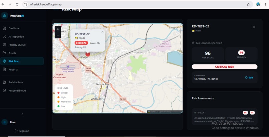Screen dimensions: 269x137
Task: Open the Leaflet attribution link
Action: (152, 112)
